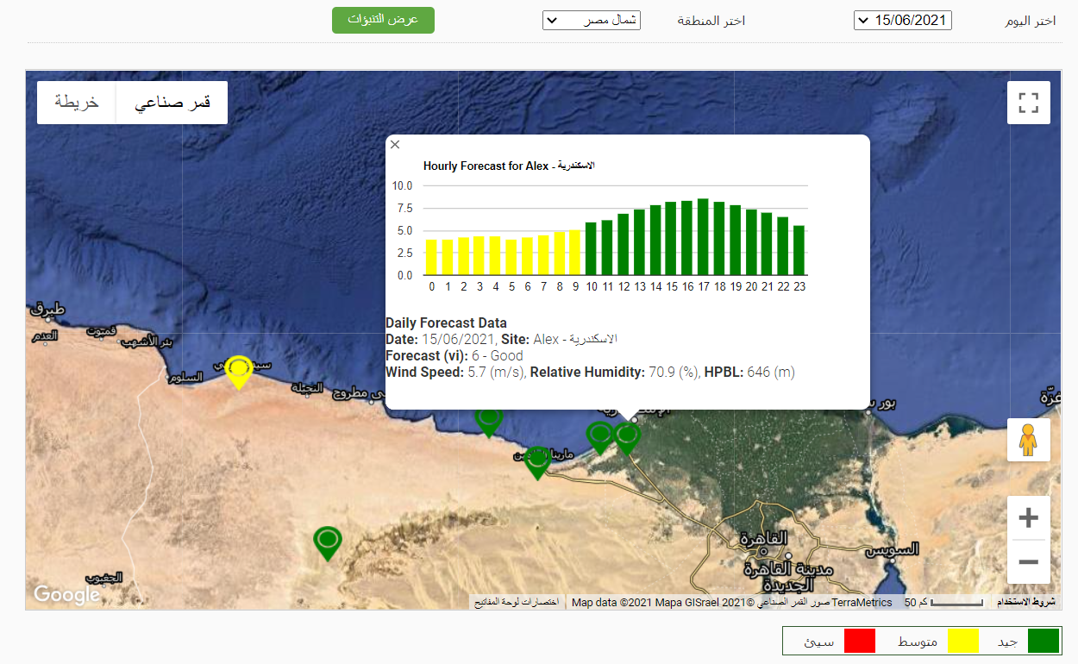Screen dimensions: 1078x664
Task: Click the green legend swatch for جيد
Action: coord(1042,641)
